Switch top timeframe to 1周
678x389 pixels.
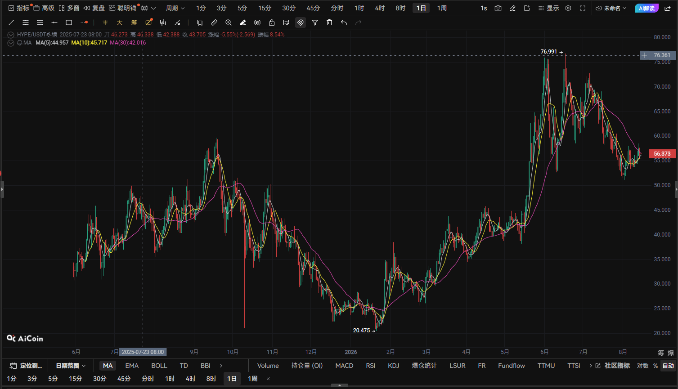point(442,8)
